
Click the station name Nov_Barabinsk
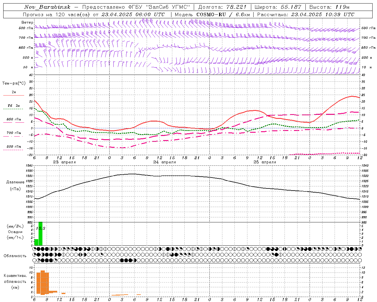[47, 7]
